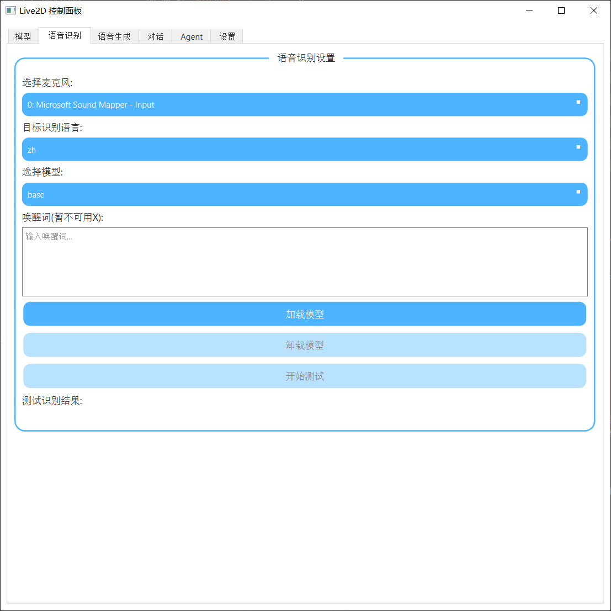611x611 pixels.
Task: Click the 语音识别设置 section heading
Action: (305, 57)
